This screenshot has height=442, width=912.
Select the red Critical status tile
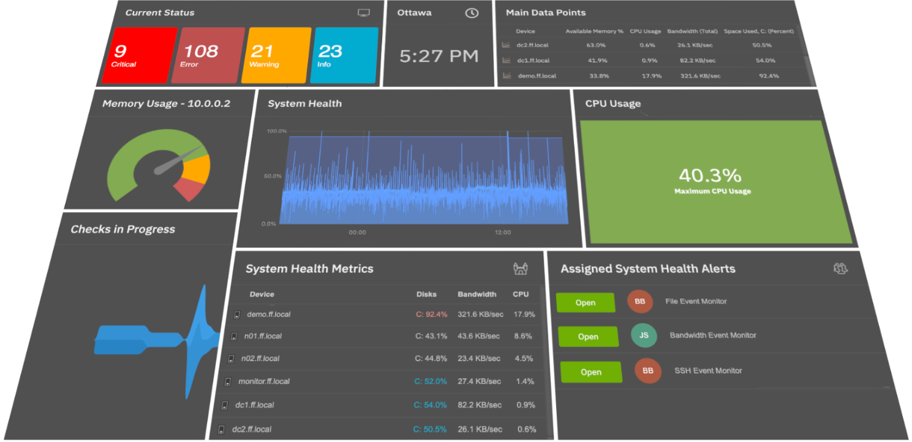tap(136, 54)
